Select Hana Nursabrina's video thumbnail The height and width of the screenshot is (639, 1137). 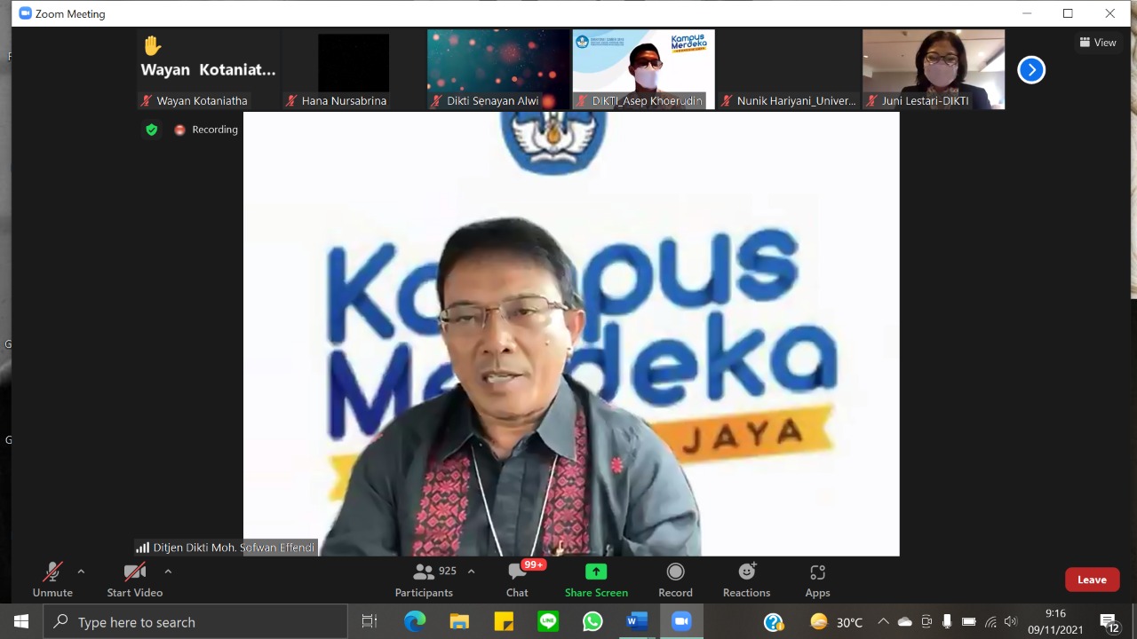(354, 69)
